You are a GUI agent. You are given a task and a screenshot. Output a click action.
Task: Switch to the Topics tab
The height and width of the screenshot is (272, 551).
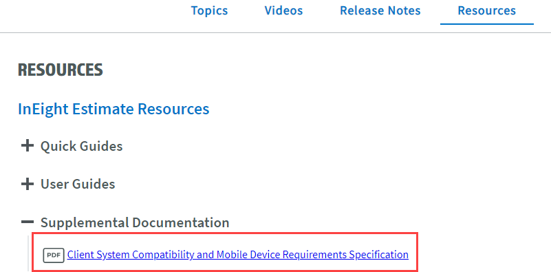(x=209, y=10)
